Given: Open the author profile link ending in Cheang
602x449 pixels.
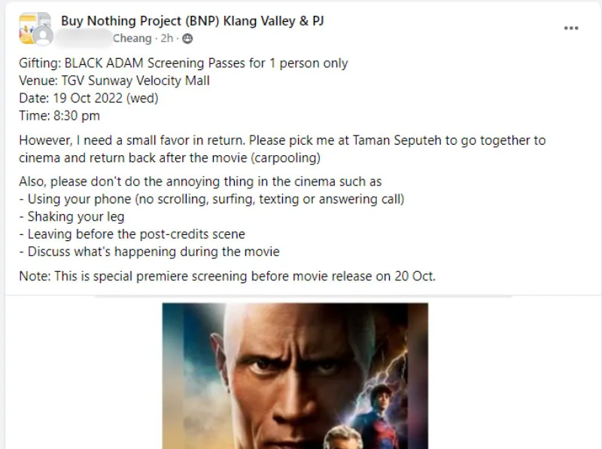Looking at the screenshot, I should [x=132, y=38].
